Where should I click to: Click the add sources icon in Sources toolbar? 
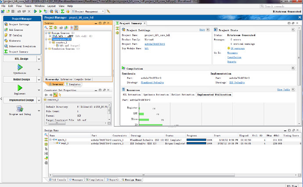66,28
